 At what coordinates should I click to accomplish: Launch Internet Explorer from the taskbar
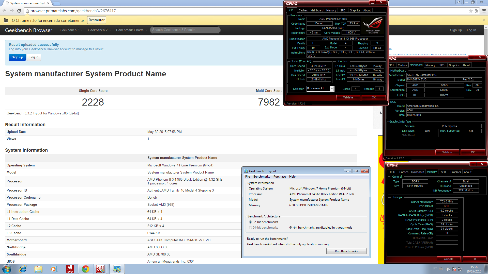(23, 269)
